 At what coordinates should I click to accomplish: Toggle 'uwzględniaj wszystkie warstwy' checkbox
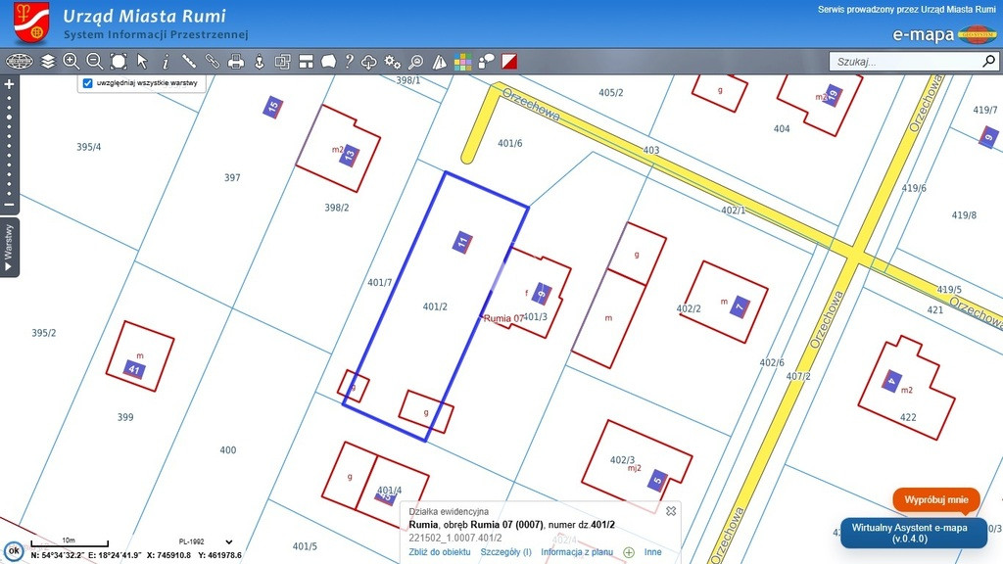[88, 83]
